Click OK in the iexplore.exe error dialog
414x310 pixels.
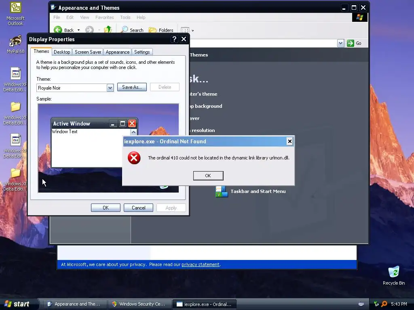(x=208, y=176)
